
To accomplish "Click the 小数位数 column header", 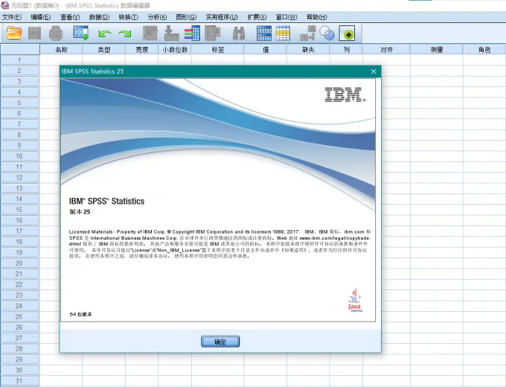I will (x=175, y=49).
